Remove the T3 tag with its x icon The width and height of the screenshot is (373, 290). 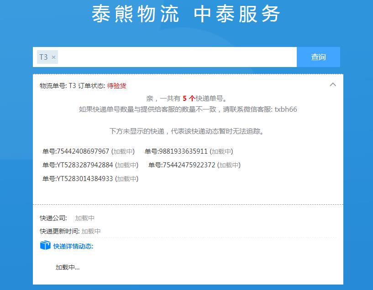[x=53, y=57]
